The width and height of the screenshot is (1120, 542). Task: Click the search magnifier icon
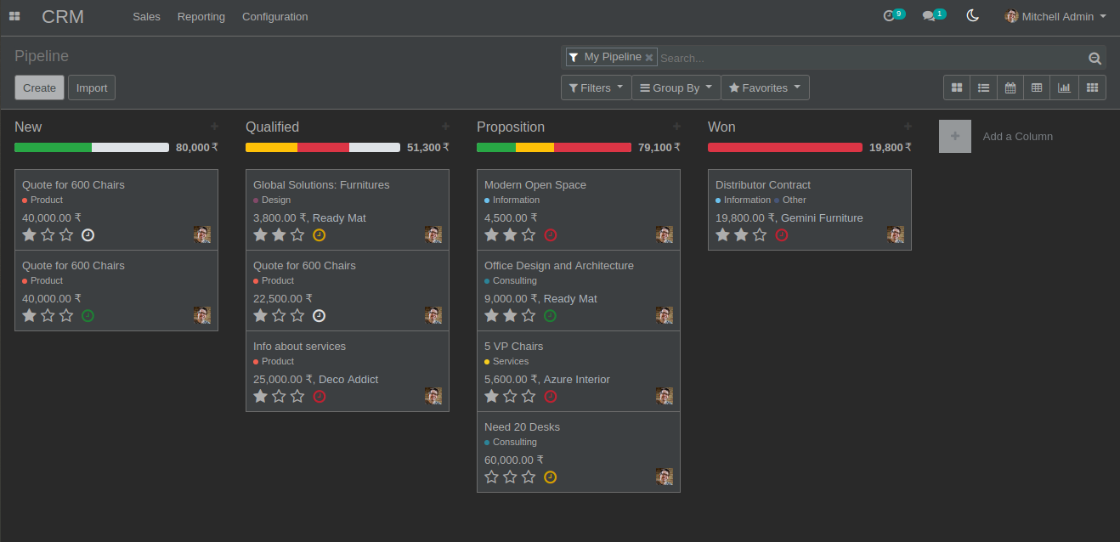coord(1095,59)
